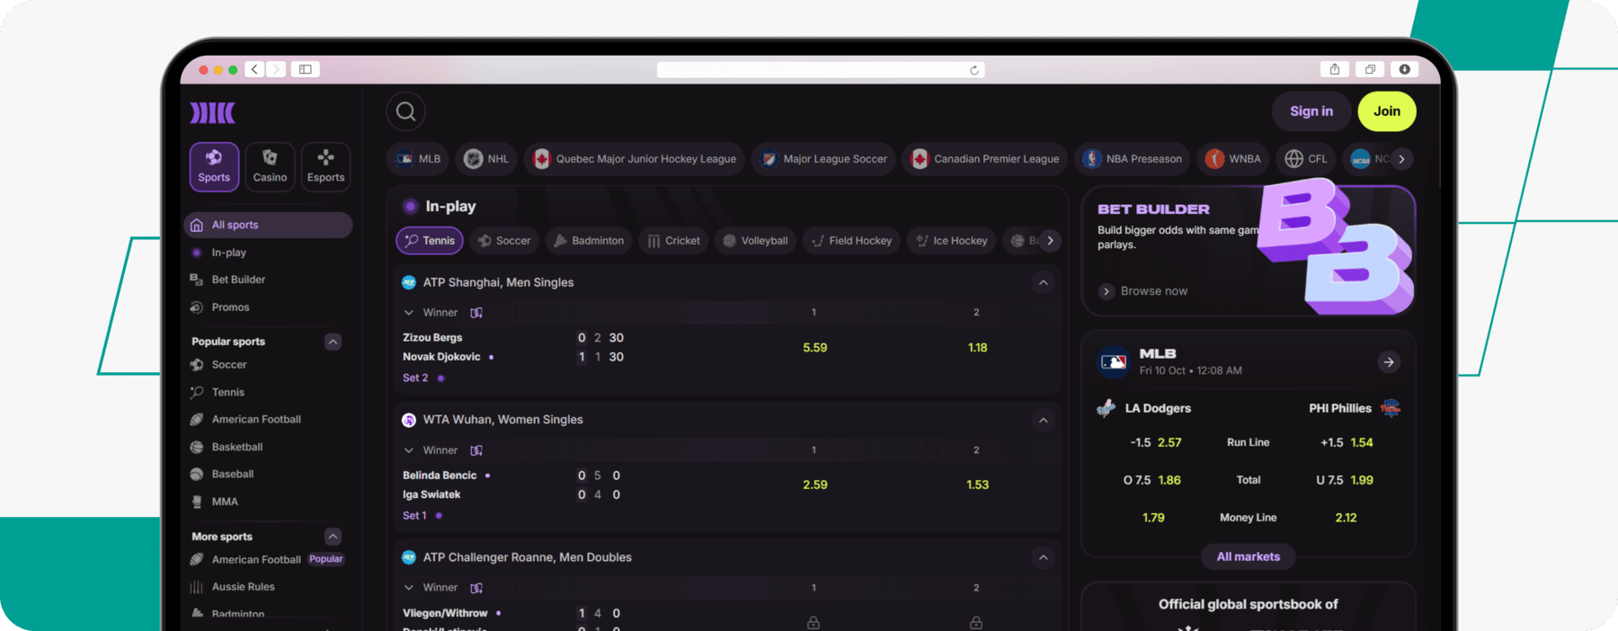
Task: Click the browser address bar
Action: (x=821, y=70)
